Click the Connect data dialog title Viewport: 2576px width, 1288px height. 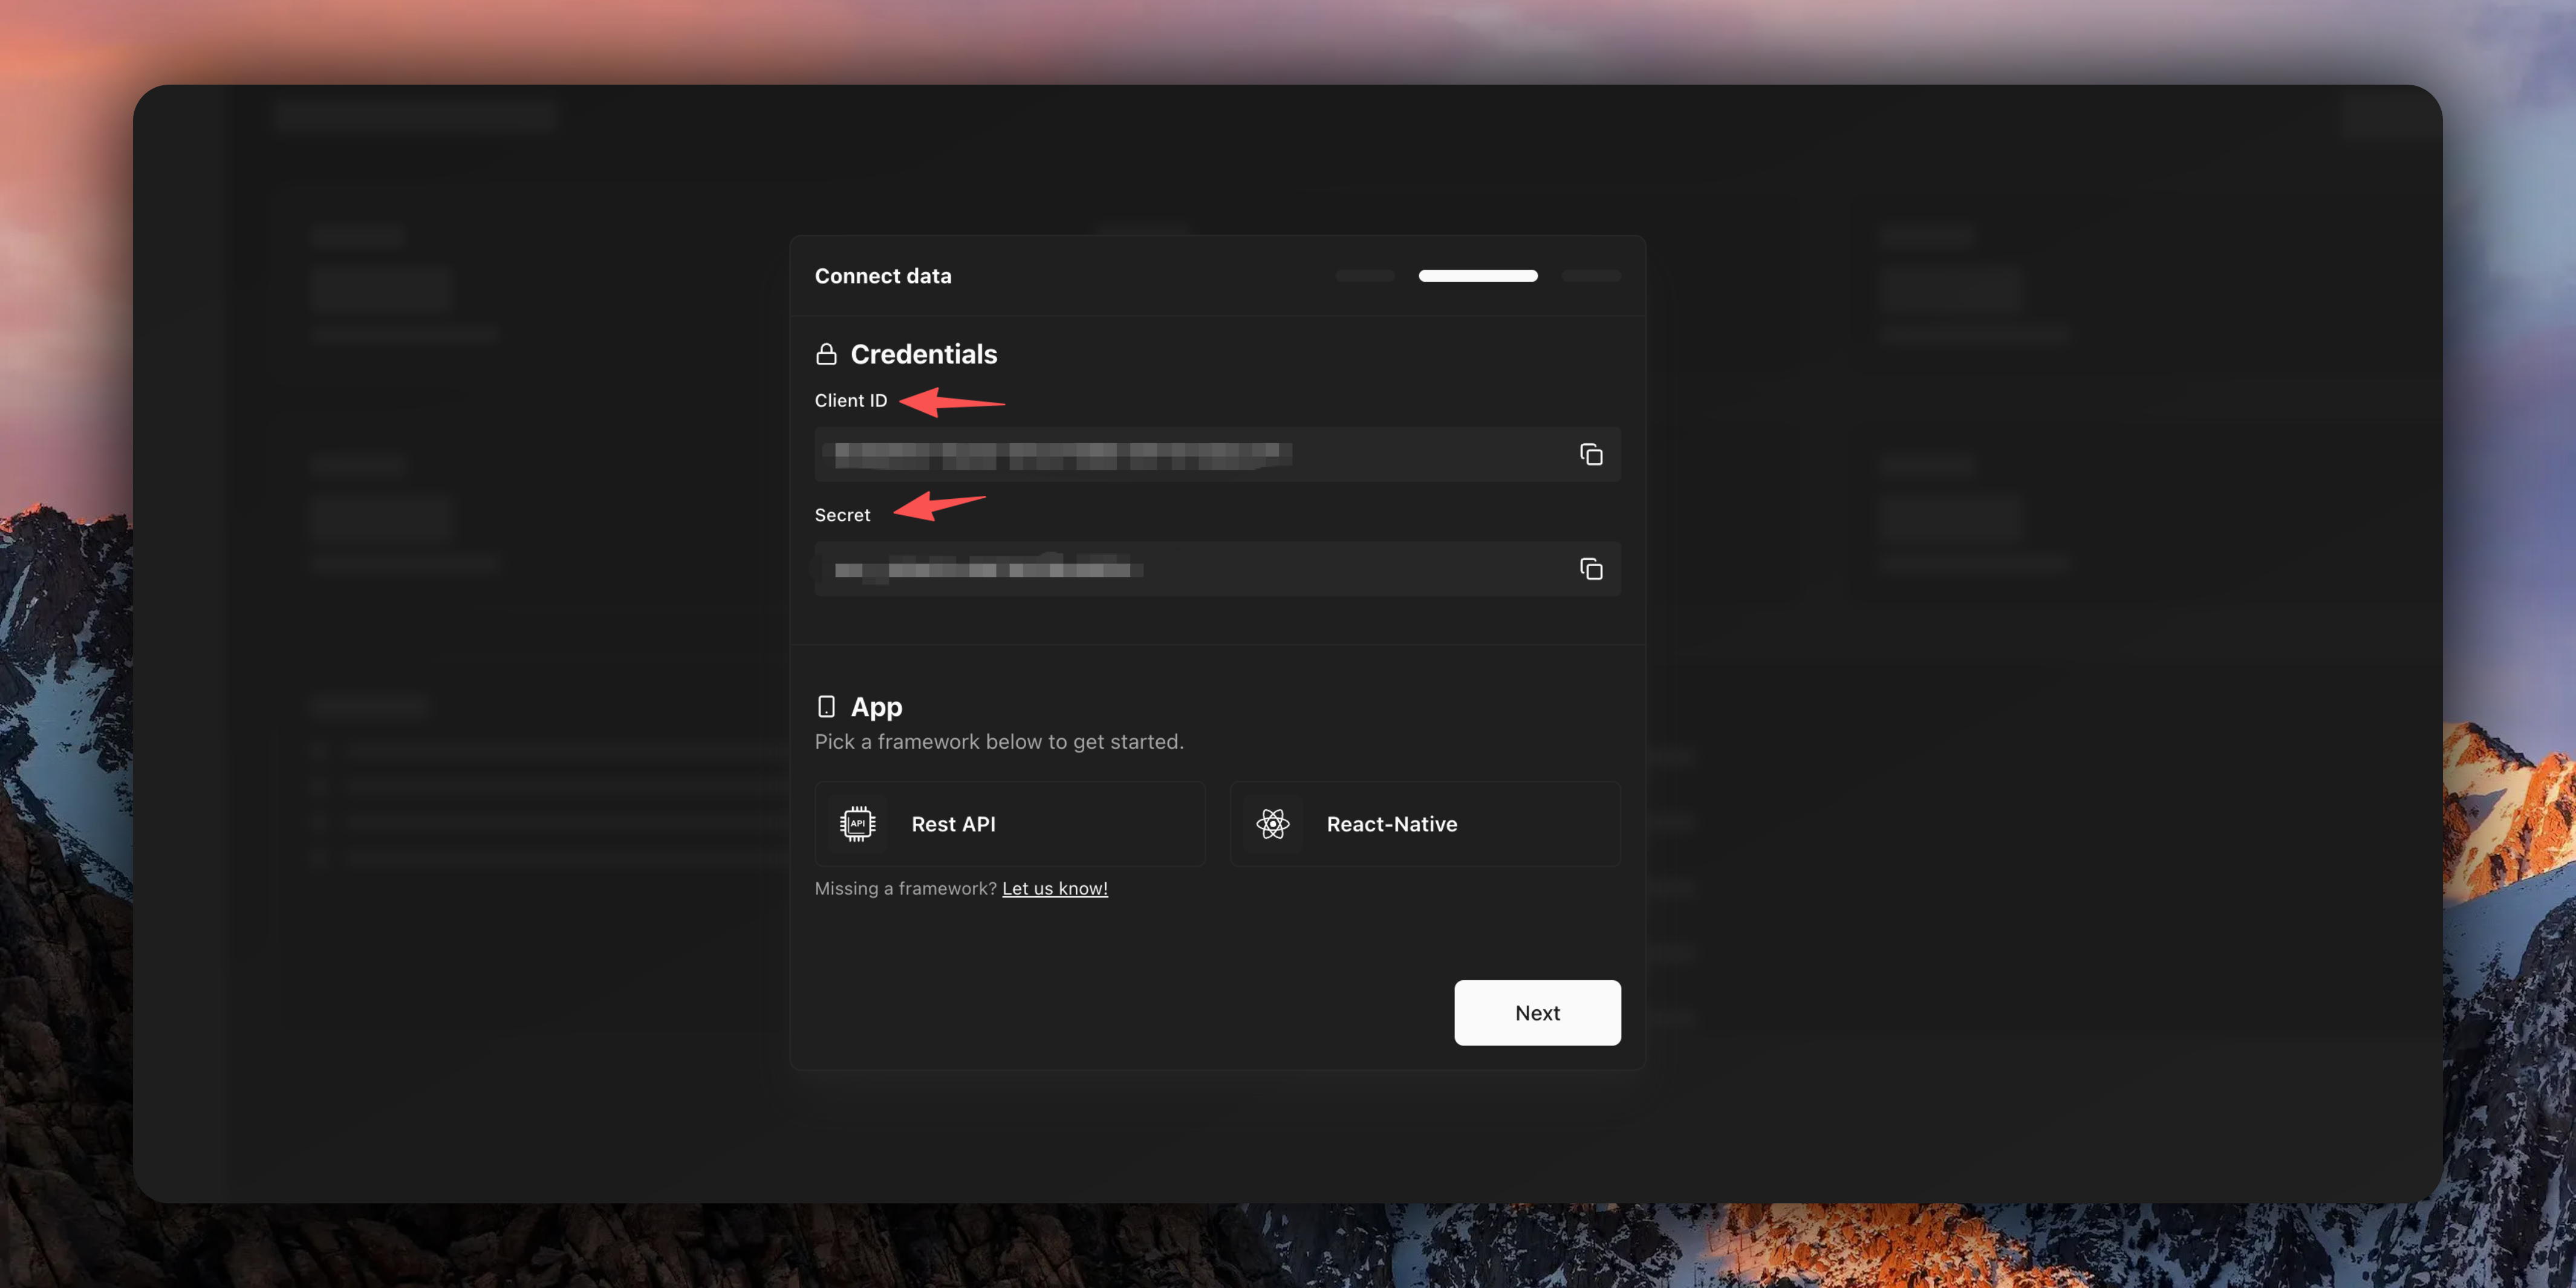tap(883, 275)
